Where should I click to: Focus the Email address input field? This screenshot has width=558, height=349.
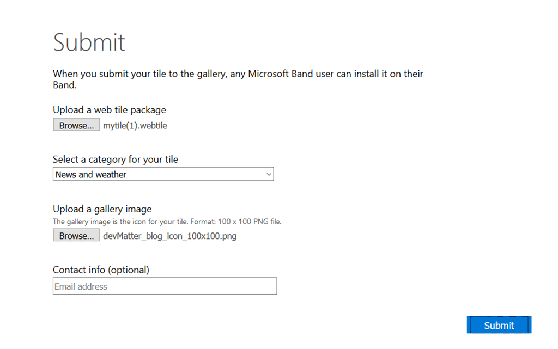click(165, 286)
